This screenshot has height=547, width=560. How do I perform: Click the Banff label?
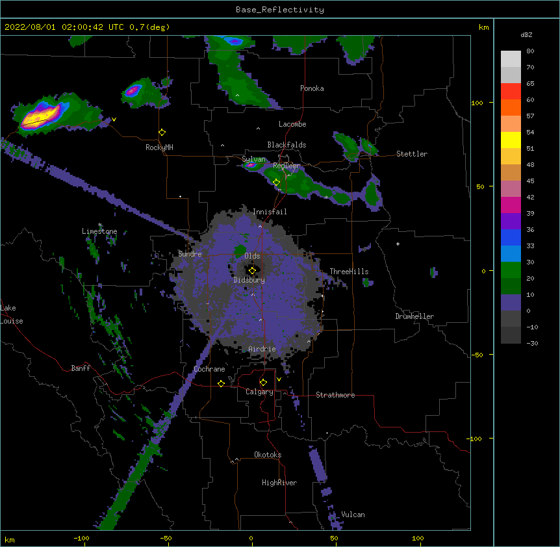click(81, 368)
